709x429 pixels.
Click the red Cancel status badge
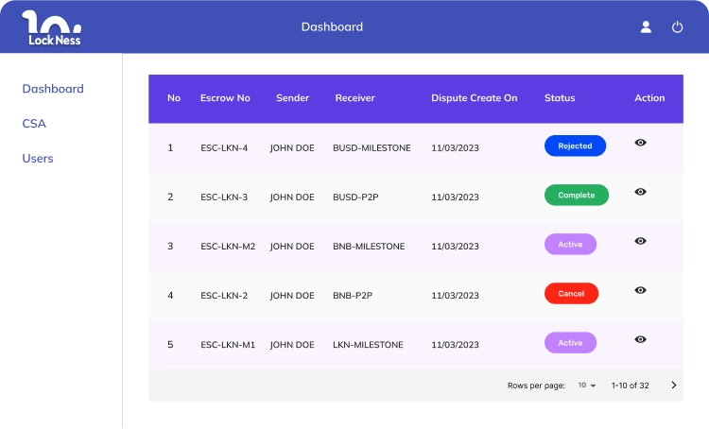click(x=571, y=294)
